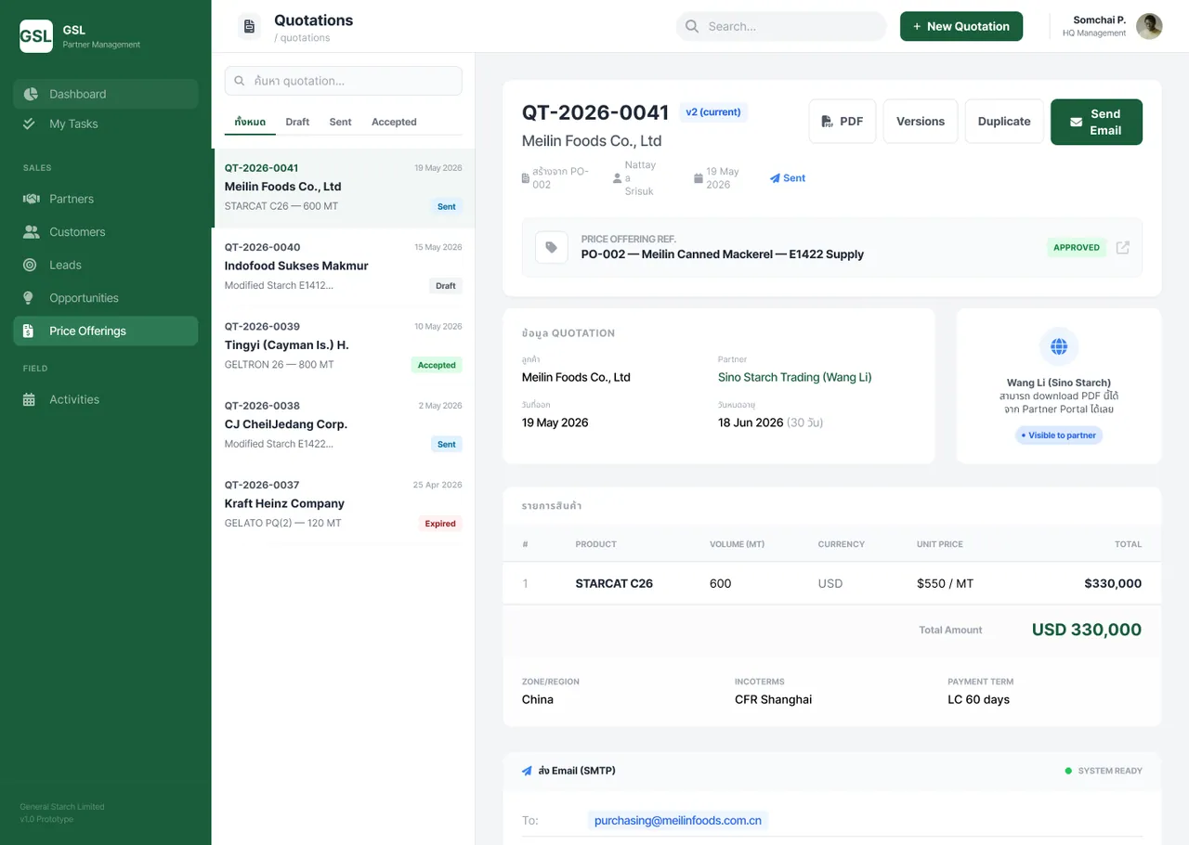This screenshot has height=845, width=1189.
Task: Click the $550 / MT unit price
Action: 945,584
